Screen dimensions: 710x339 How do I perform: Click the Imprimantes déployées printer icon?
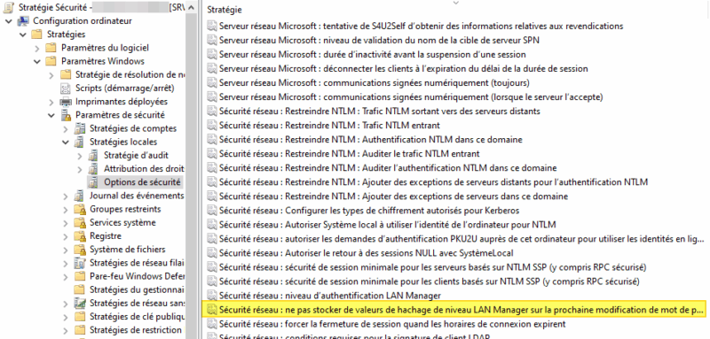coord(66,102)
